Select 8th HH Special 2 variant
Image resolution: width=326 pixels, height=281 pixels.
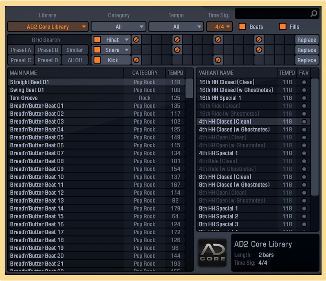[253, 216]
